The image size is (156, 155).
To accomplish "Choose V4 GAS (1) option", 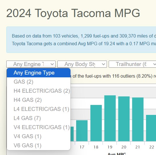I will 39,136.
